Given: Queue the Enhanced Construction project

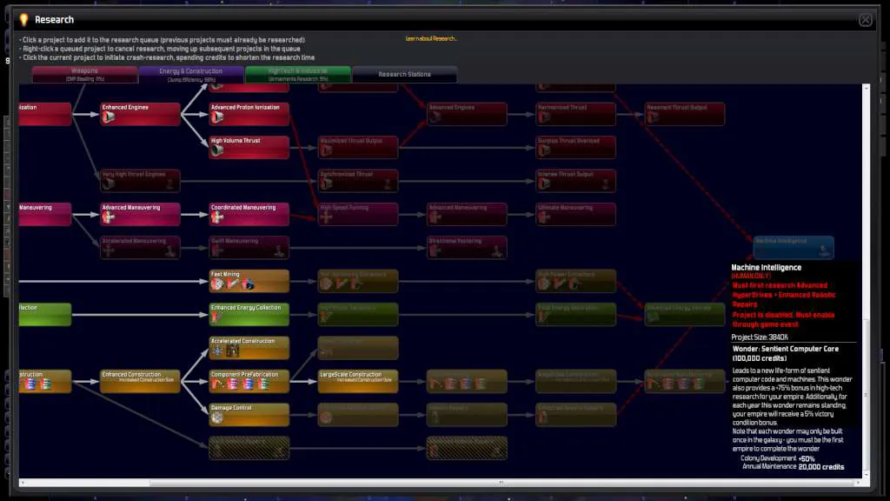Looking at the screenshot, I should 140,381.
